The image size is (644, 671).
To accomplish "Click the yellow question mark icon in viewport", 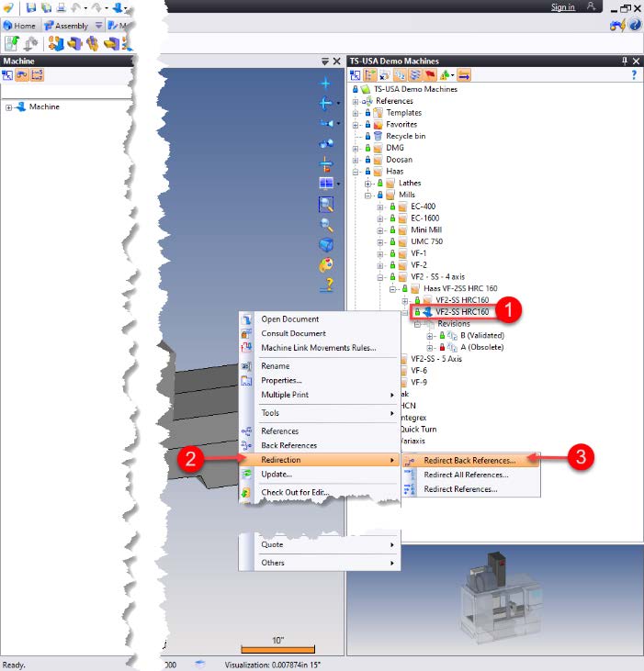I will click(327, 285).
